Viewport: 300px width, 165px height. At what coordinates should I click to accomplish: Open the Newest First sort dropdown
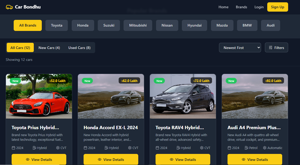[x=240, y=48]
